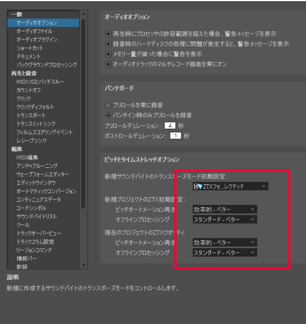Select バックグラウンドプロセッシング entry
The image size is (306, 324).
pyautogui.click(x=47, y=65)
